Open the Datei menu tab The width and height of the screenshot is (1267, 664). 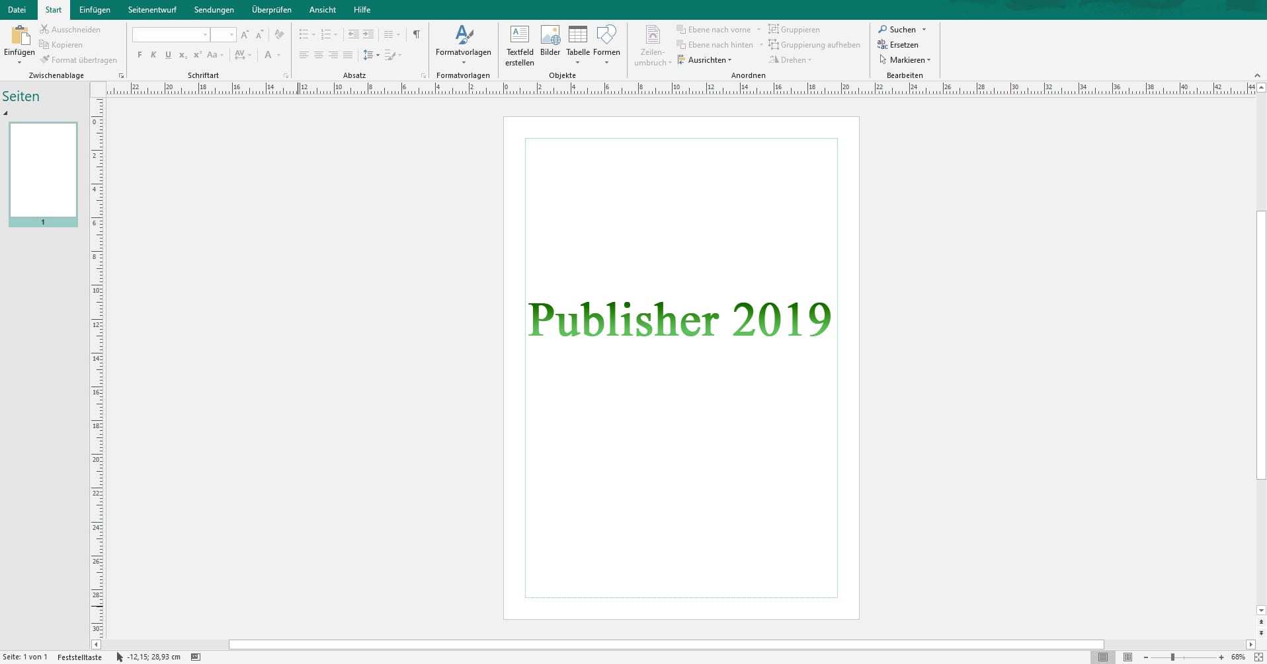17,10
